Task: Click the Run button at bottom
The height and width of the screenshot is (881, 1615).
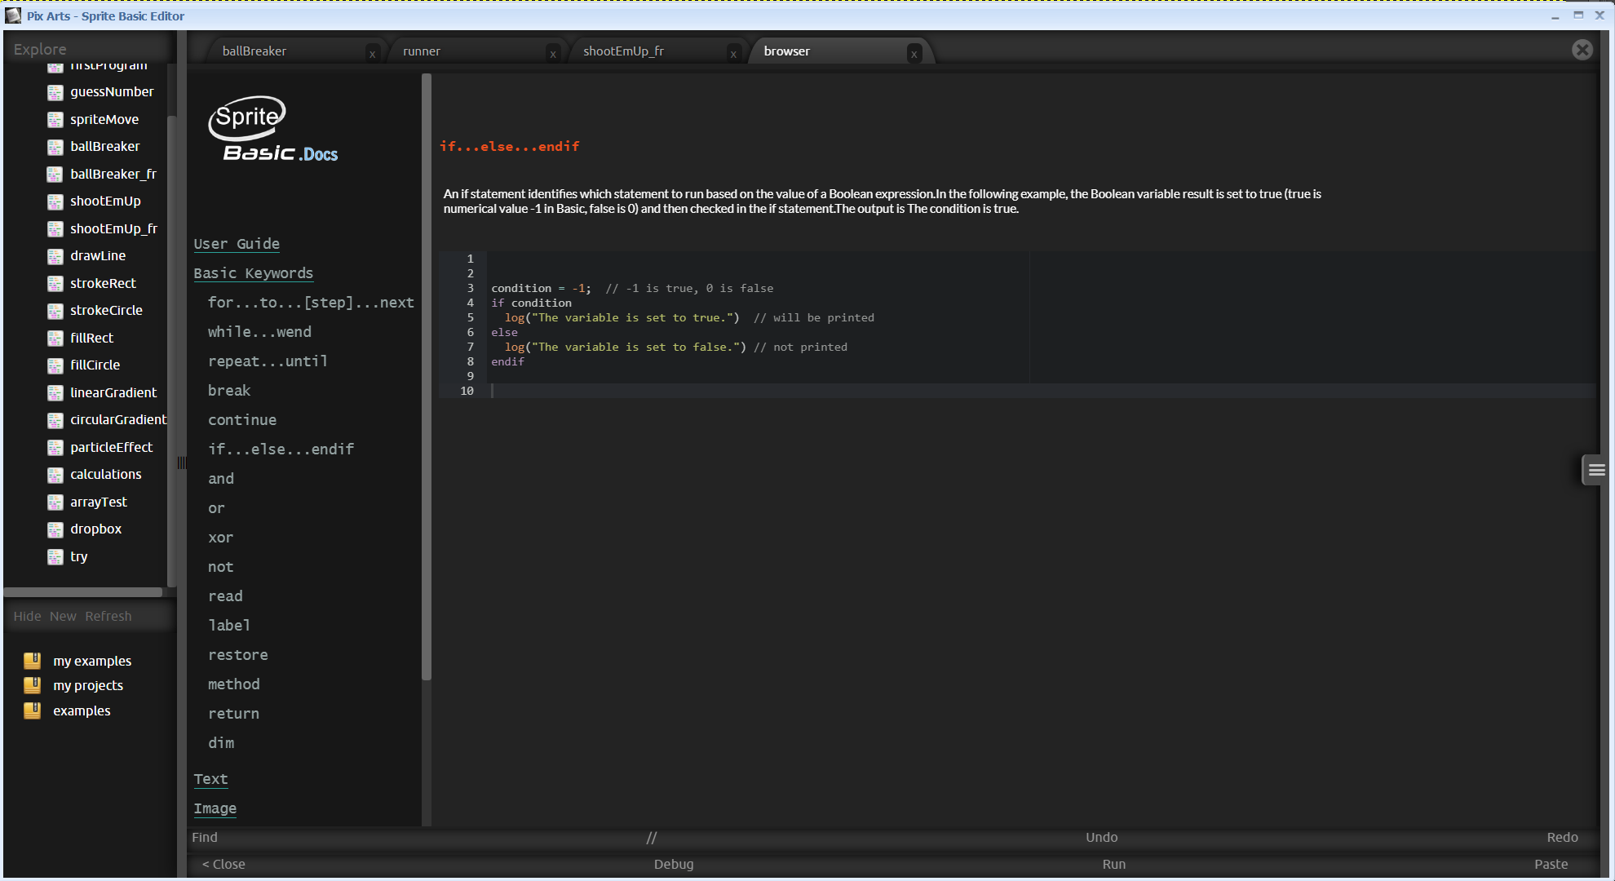Action: click(1111, 864)
